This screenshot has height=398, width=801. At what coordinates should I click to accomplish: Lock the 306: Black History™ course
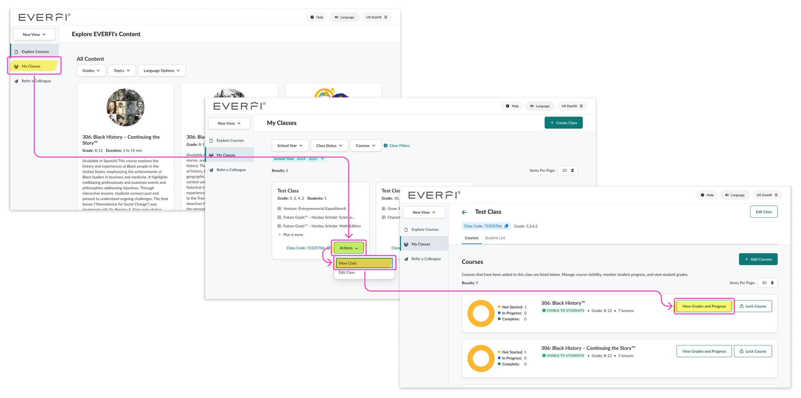(x=753, y=306)
